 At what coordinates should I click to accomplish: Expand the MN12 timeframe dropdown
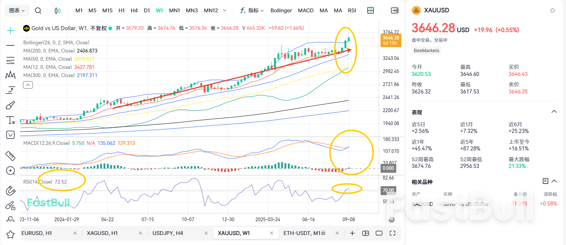point(225,10)
